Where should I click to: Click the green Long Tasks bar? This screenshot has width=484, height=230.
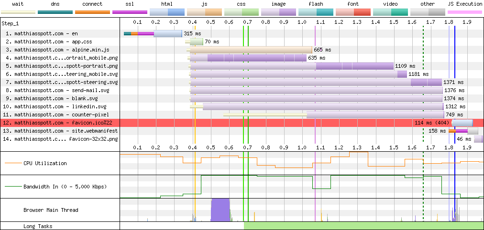coord(364,226)
